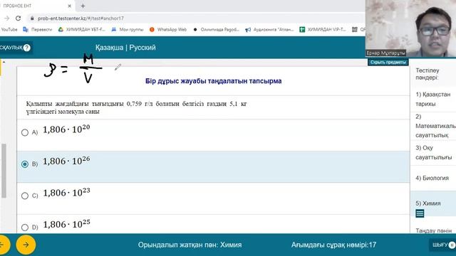Screen dimensions: 456x256
Task: Open subject 3) Оқу сауаттылығы
Action: click(433, 153)
